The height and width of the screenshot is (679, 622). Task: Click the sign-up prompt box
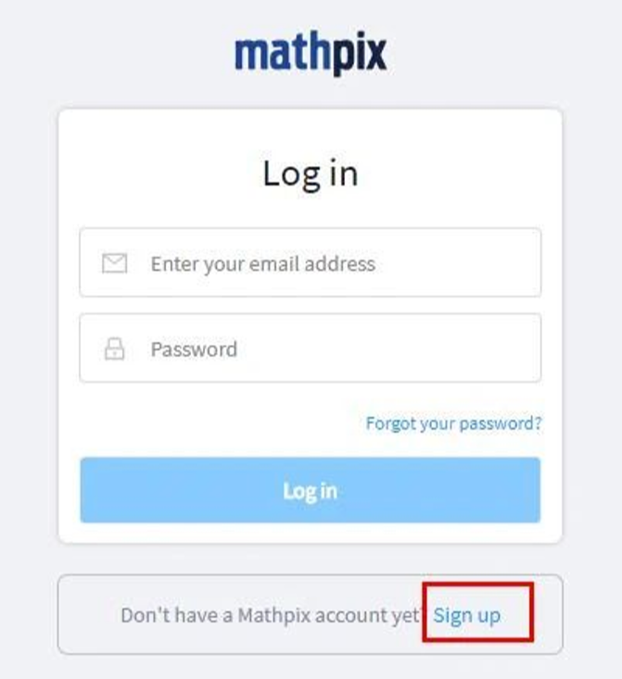tap(311, 614)
